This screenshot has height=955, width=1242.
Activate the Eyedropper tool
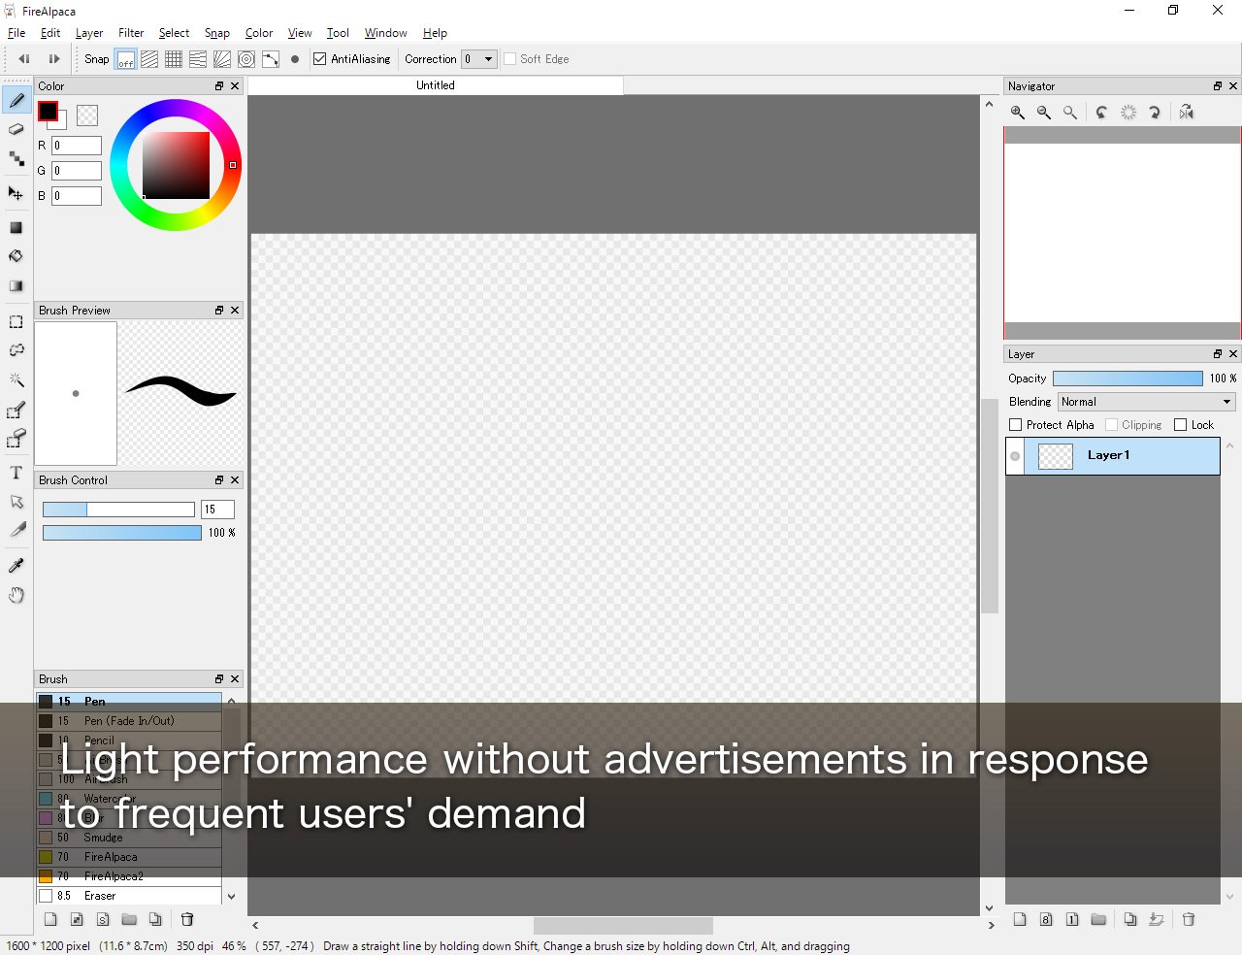[x=16, y=566]
